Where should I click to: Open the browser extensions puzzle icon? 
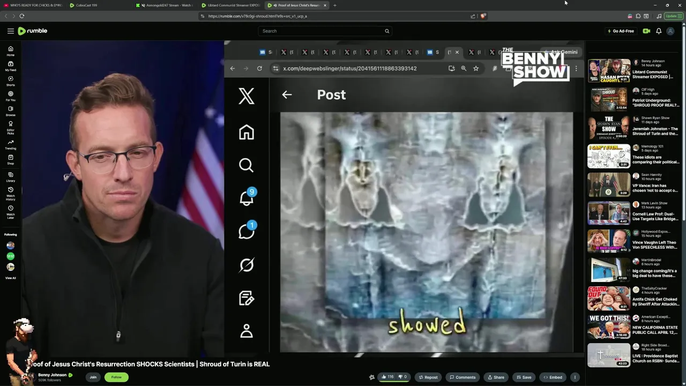pyautogui.click(x=638, y=16)
